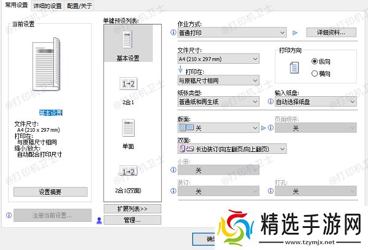The width and height of the screenshot is (368, 250).
Task: Click the A4 (210 x 297 mm) summary text
Action: coord(39,130)
